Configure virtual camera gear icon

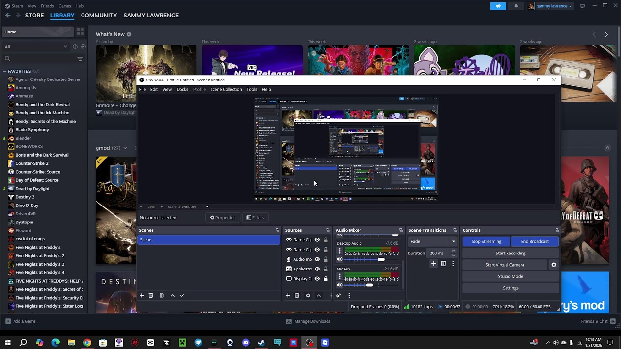point(554,265)
